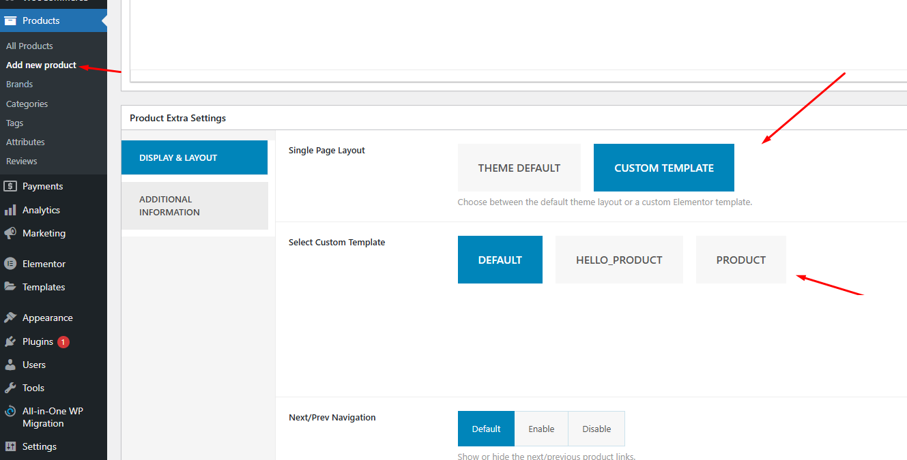Select Theme Default single page layout

(519, 168)
